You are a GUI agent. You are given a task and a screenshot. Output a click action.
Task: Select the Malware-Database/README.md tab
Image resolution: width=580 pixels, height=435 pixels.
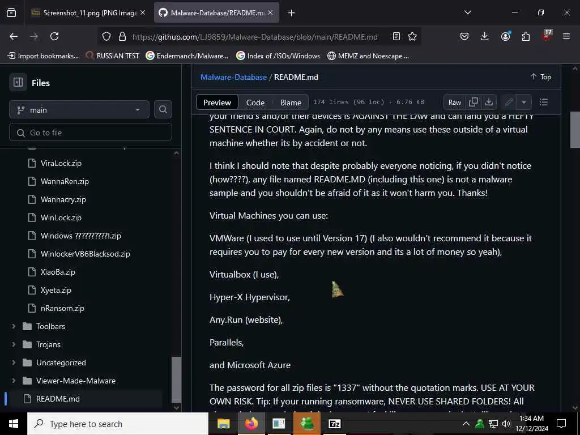[216, 13]
